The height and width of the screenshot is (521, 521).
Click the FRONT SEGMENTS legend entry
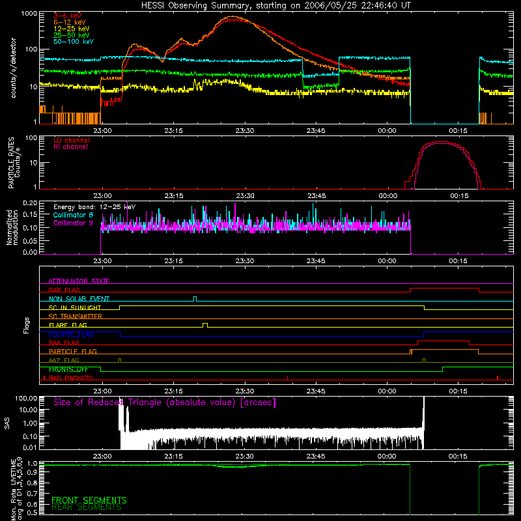click(89, 500)
